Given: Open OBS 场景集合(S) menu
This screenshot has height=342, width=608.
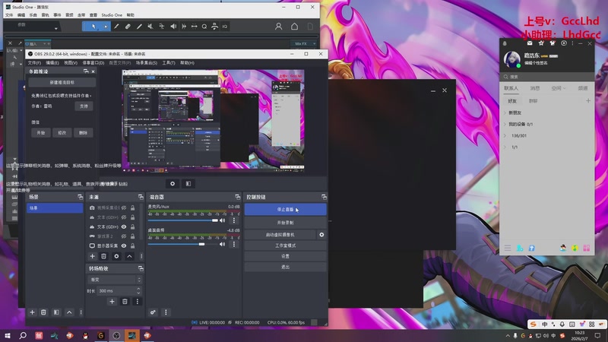Looking at the screenshot, I should [x=147, y=63].
